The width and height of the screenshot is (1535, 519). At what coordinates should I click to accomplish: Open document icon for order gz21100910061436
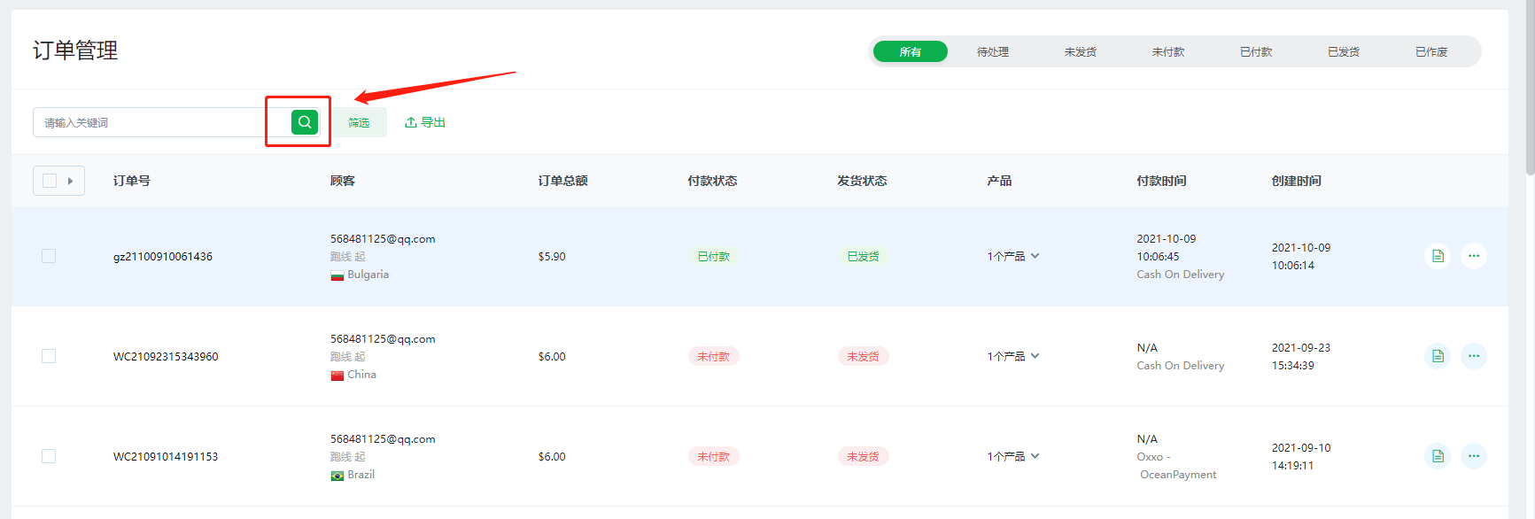pyautogui.click(x=1438, y=256)
